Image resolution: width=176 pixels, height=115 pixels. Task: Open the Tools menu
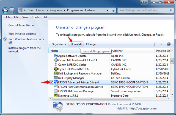click(x=35, y=17)
